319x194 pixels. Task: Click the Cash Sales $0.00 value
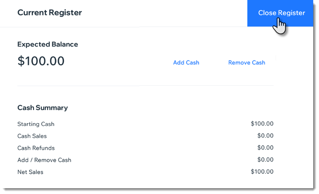click(x=265, y=135)
